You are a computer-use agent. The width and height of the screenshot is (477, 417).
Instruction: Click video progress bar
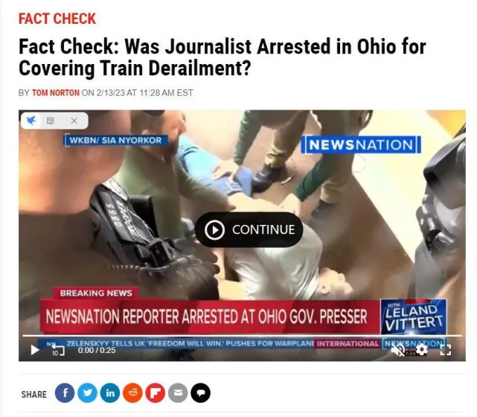click(x=242, y=336)
